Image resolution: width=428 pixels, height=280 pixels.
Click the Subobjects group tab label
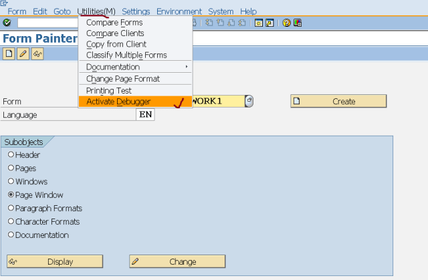[x=24, y=142]
